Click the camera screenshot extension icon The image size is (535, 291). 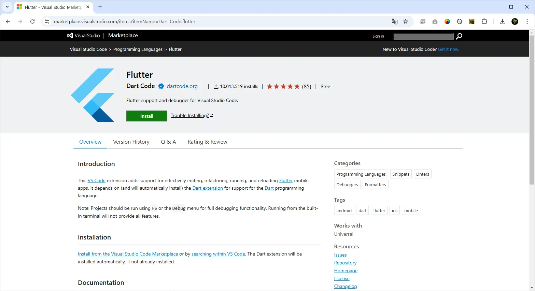tap(435, 21)
